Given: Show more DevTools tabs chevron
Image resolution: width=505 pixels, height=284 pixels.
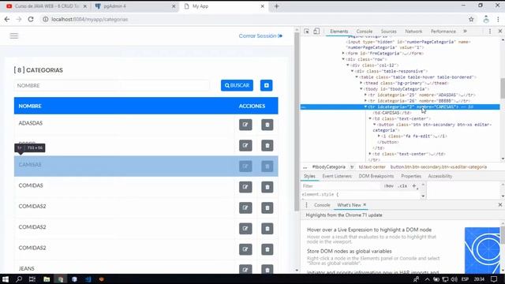Looking at the screenshot, I should 465,32.
